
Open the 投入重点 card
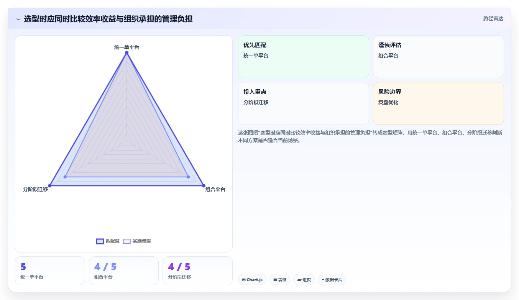coord(304,103)
